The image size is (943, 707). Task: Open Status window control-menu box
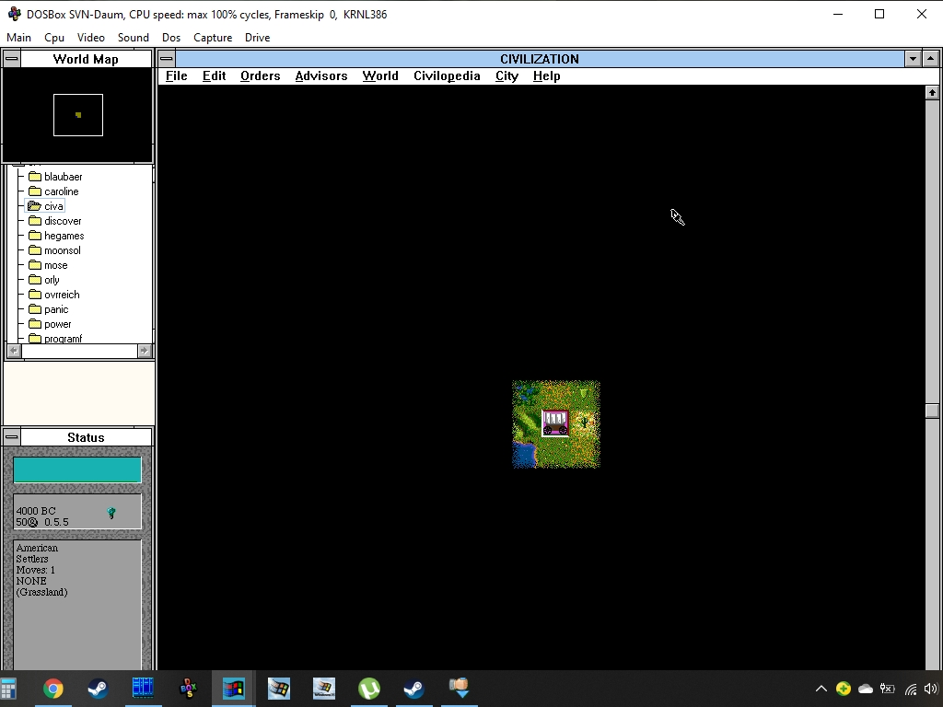(x=12, y=437)
